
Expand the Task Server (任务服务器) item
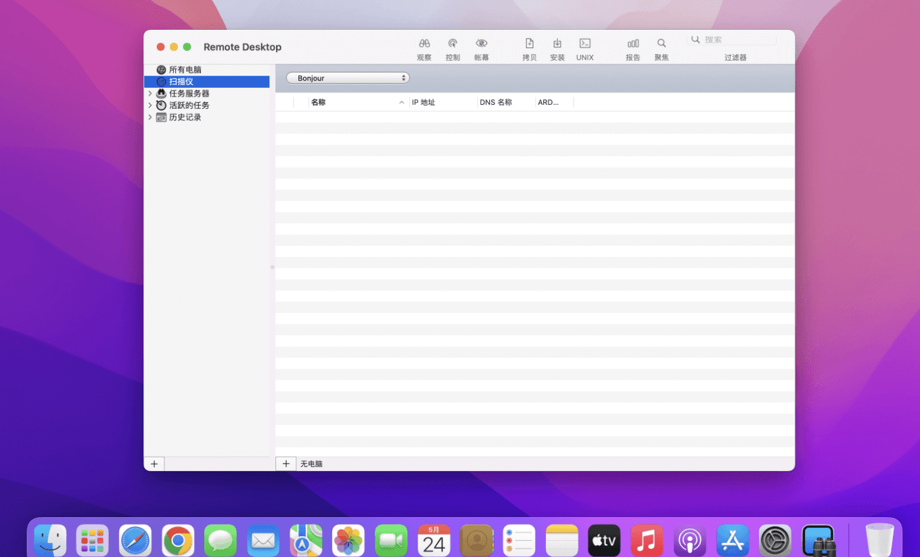click(150, 94)
